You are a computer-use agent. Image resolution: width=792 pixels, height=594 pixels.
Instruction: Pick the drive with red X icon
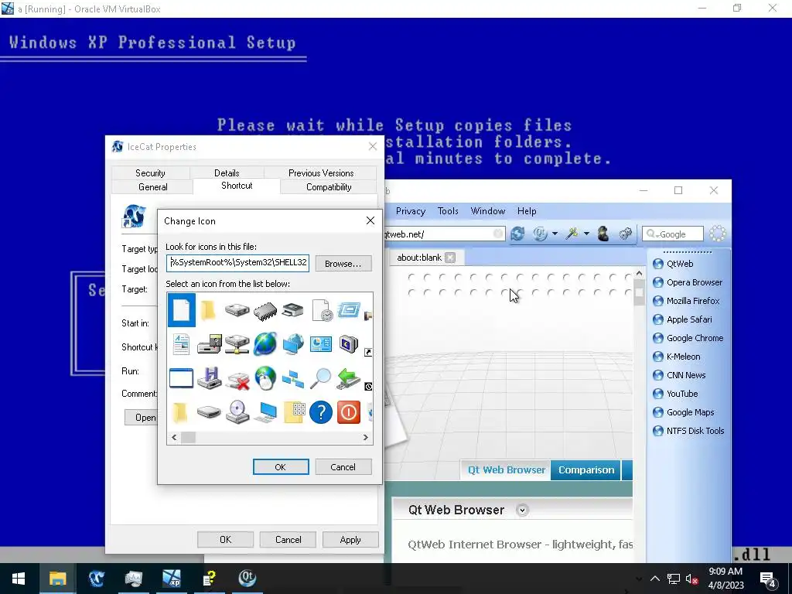[x=237, y=379]
